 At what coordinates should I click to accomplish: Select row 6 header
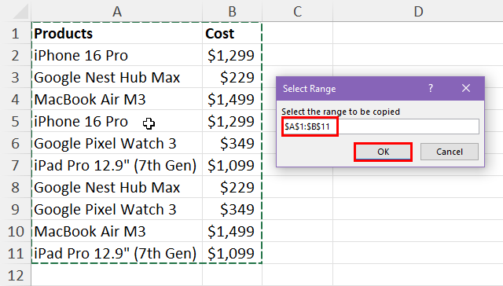pyautogui.click(x=16, y=143)
